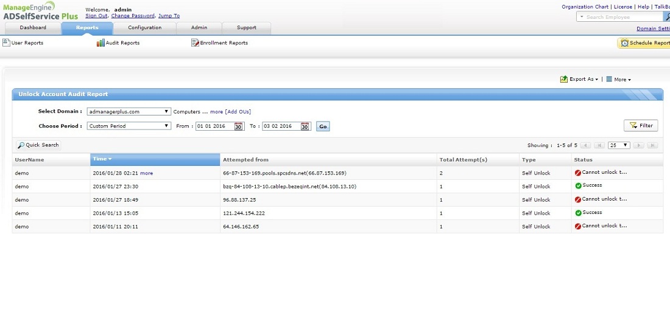Viewport: 670px width, 310px height.
Task: Click the License link
Action: click(x=623, y=7)
